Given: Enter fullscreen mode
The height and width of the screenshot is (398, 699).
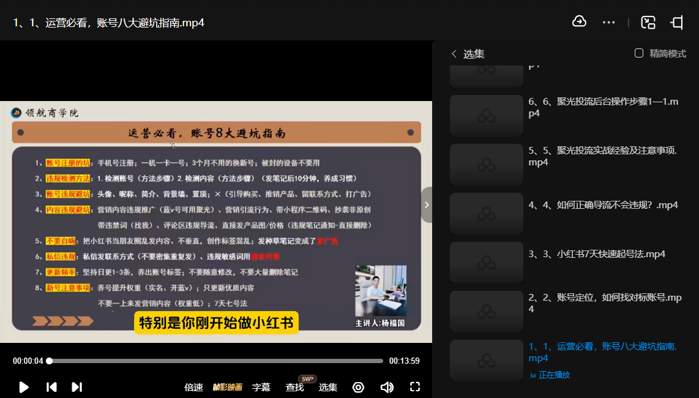Looking at the screenshot, I should [415, 387].
